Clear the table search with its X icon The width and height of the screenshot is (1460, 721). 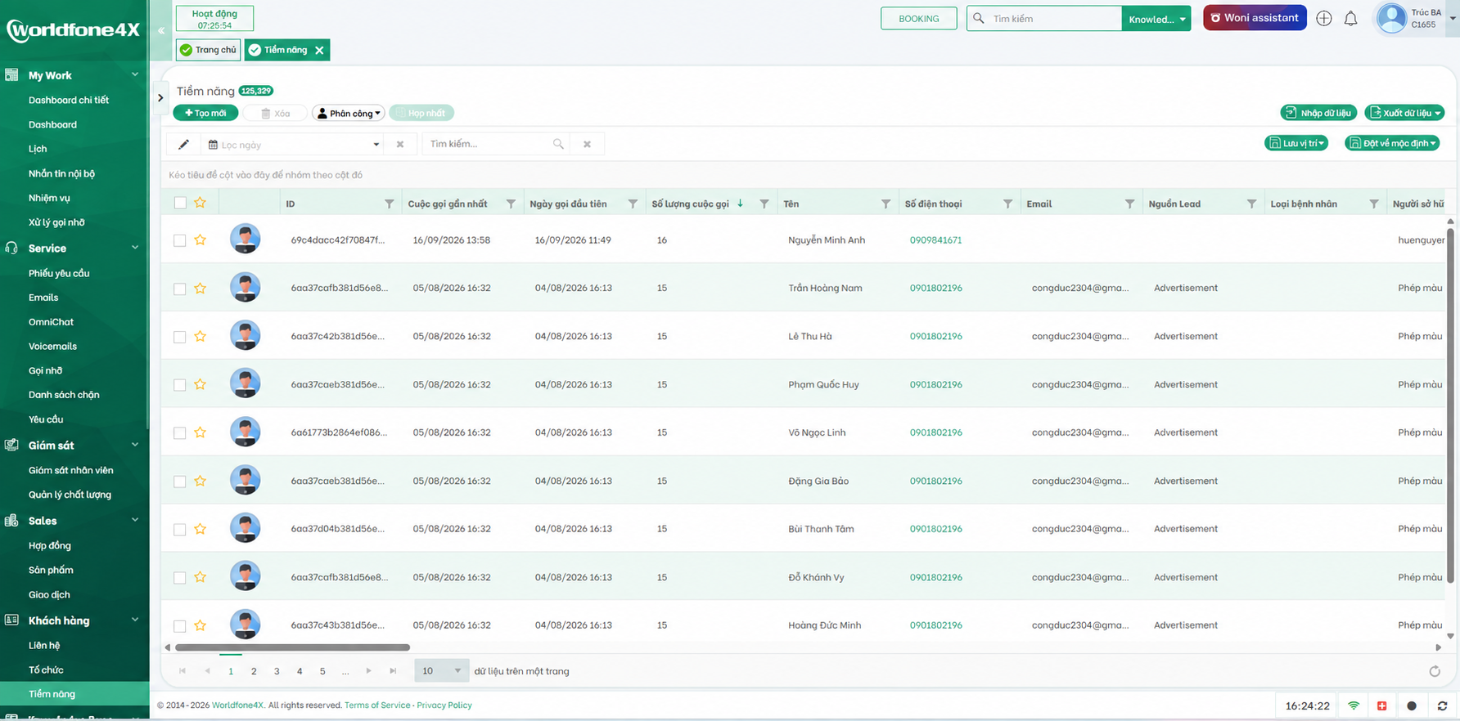click(x=587, y=145)
